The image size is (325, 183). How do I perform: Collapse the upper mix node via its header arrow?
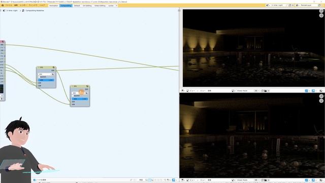tap(39, 68)
